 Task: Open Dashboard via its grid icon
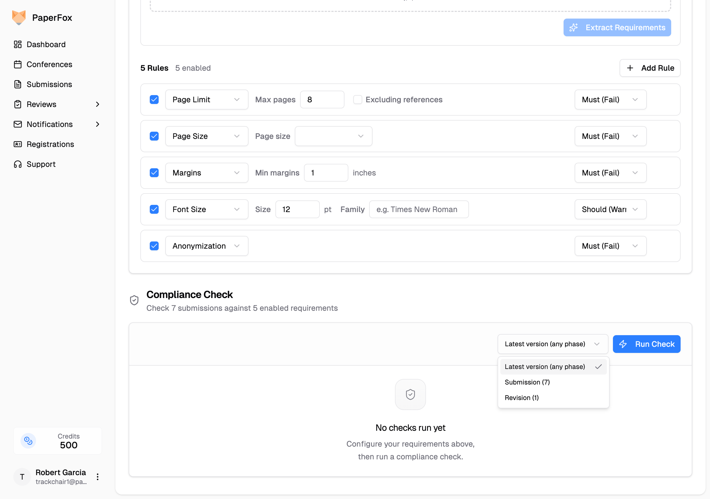(x=18, y=44)
